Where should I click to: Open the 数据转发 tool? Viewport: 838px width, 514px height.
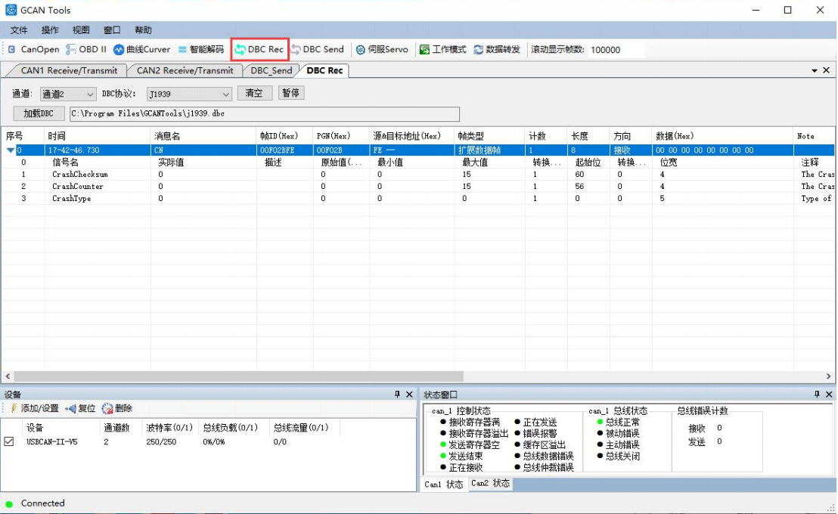click(497, 50)
